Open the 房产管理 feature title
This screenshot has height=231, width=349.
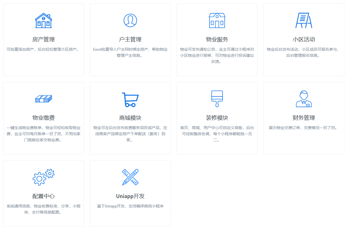[x=44, y=39]
